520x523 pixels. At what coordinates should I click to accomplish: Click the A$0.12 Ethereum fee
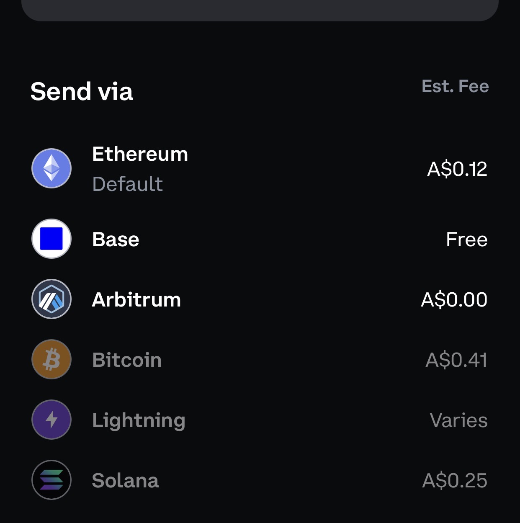[x=457, y=169]
